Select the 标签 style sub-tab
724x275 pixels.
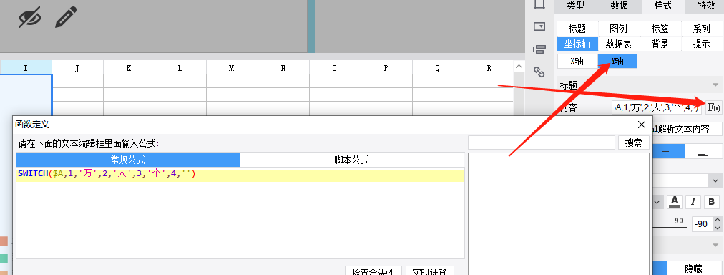660,29
